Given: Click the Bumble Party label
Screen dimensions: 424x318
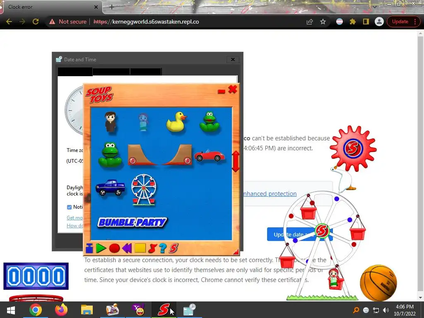Looking at the screenshot, I should [x=132, y=222].
